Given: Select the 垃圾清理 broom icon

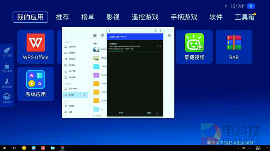Looking at the screenshot, I should click(7, 68).
